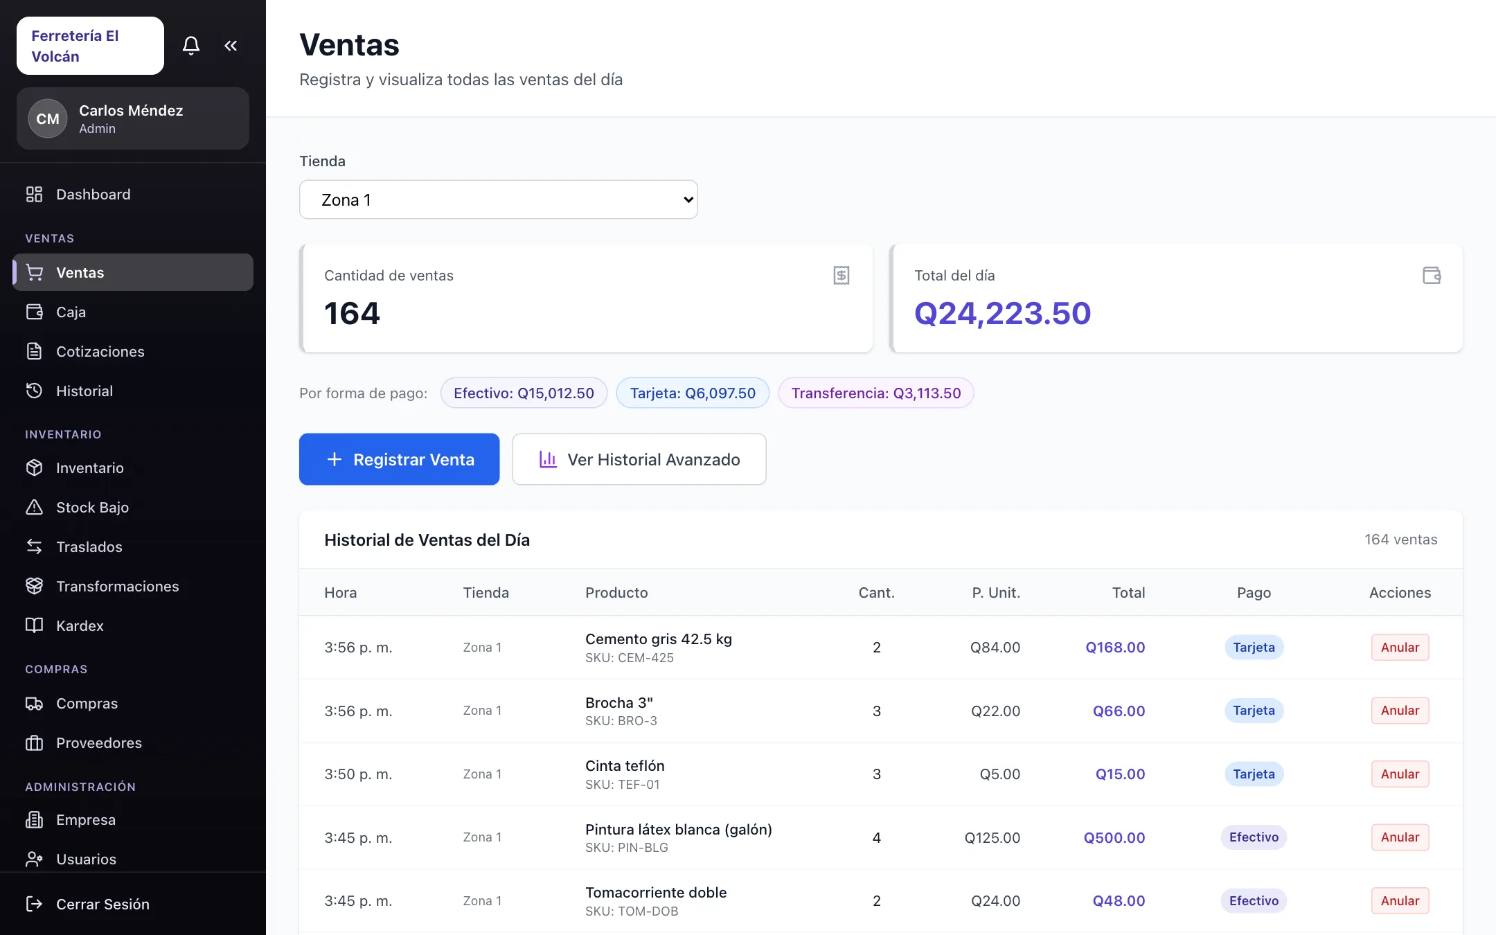Click the Empresa building icon
The image size is (1496, 935).
tap(34, 820)
